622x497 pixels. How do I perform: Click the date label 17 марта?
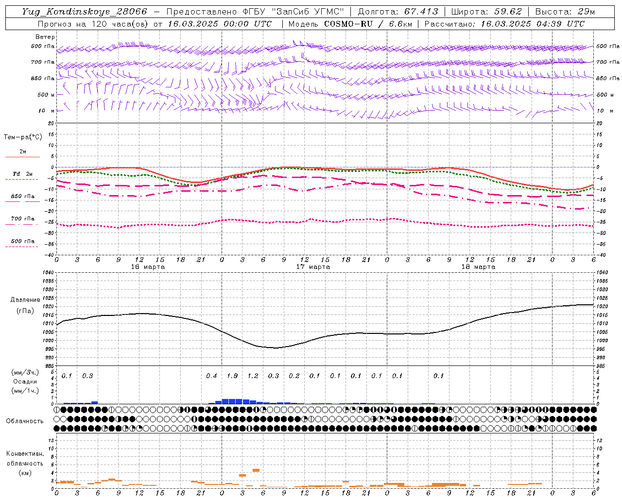[313, 267]
